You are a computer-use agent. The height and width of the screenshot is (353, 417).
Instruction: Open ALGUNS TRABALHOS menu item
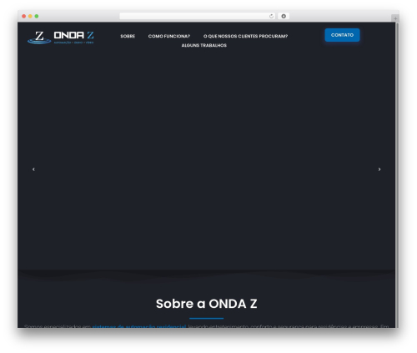[204, 45]
